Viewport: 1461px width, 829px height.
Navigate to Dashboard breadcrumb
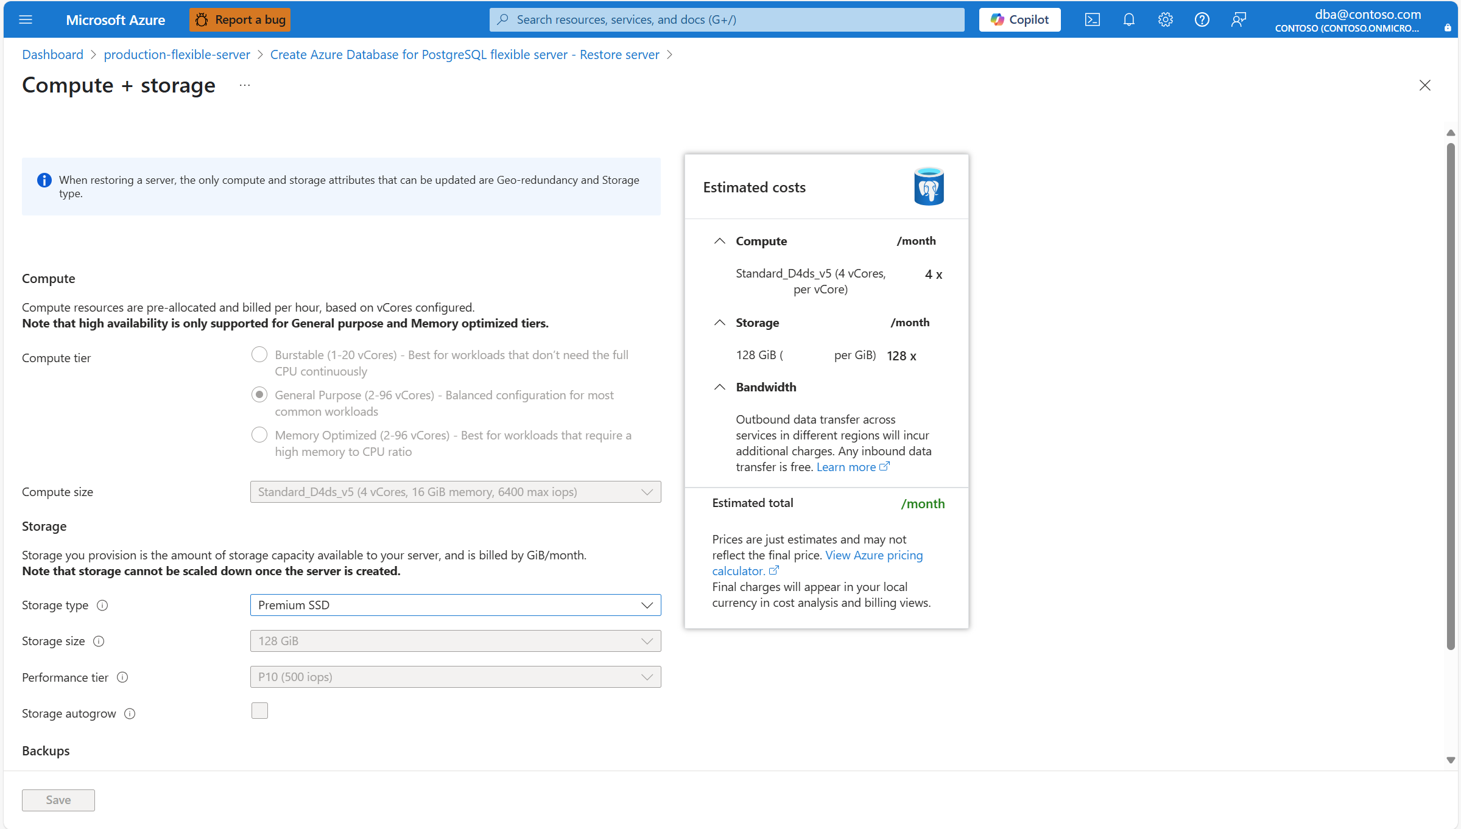coord(52,55)
